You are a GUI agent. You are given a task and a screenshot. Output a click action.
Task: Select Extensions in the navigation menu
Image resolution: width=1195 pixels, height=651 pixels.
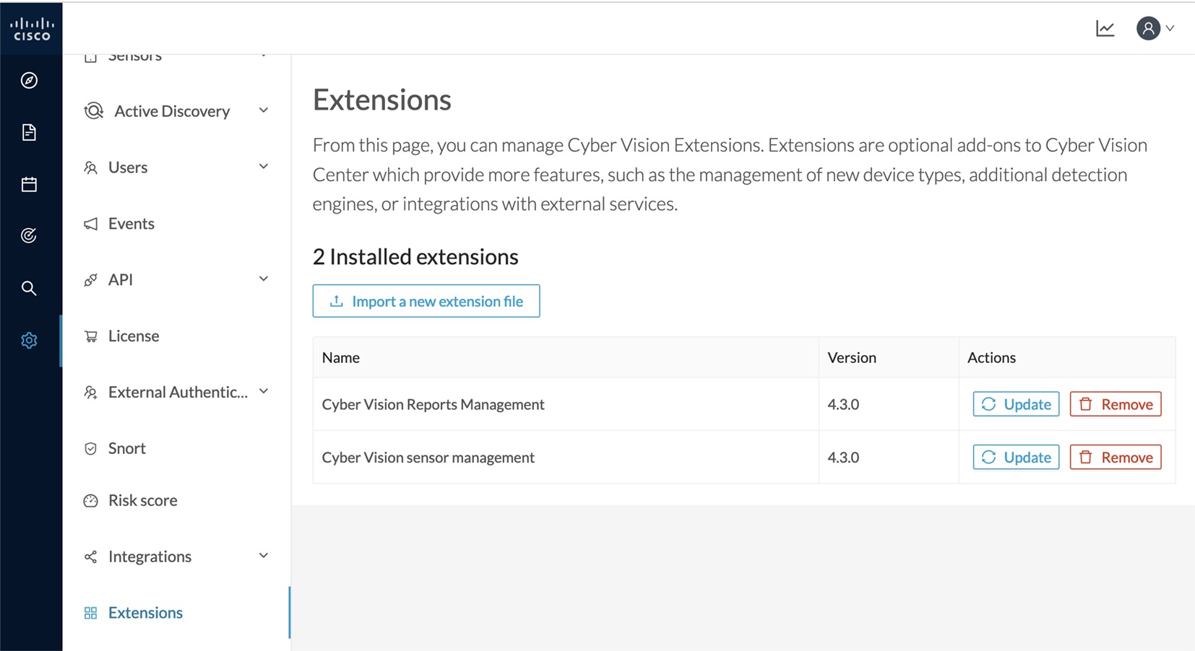144,612
